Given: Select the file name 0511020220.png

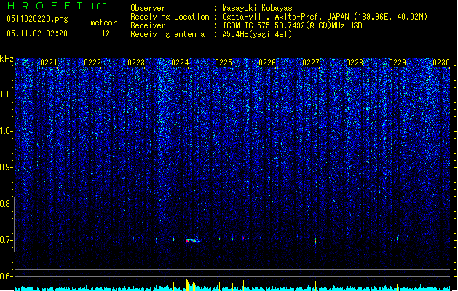Looking at the screenshot, I should click(37, 19).
